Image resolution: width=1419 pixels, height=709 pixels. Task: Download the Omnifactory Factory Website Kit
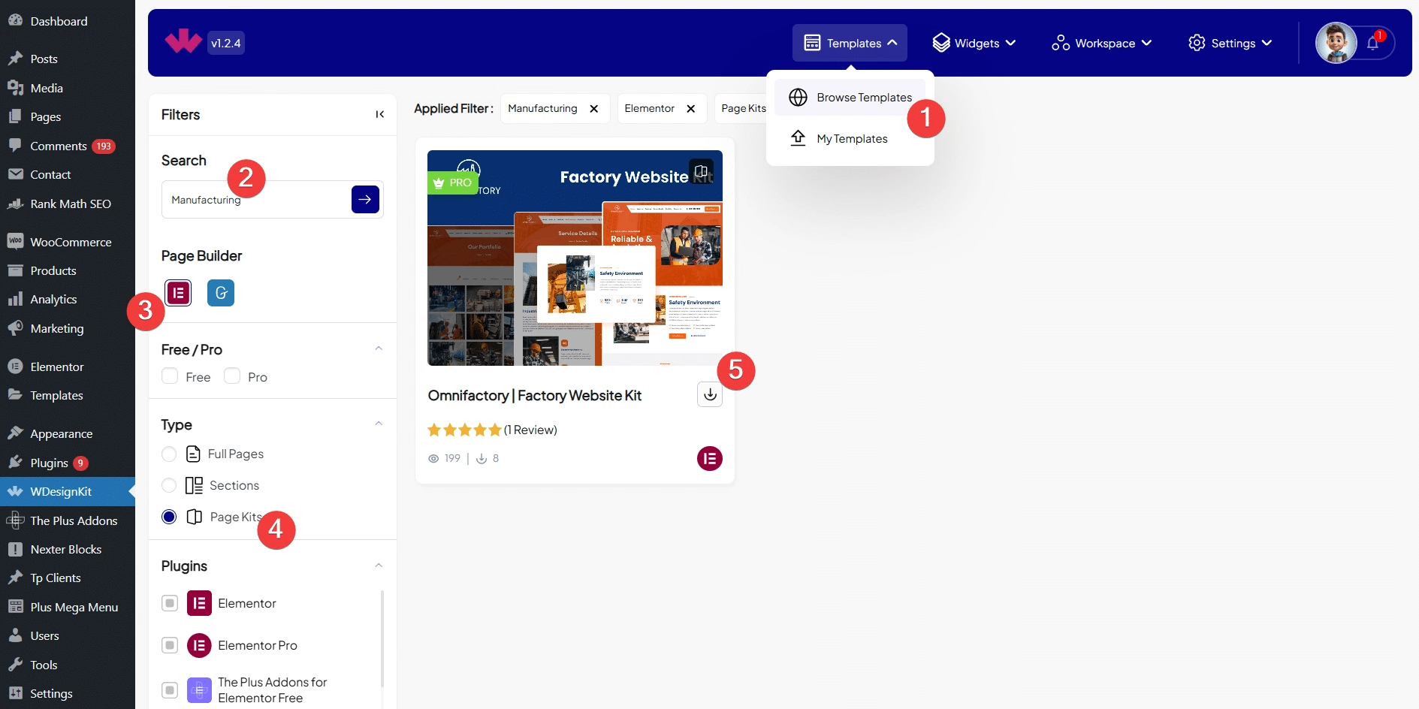pyautogui.click(x=710, y=394)
